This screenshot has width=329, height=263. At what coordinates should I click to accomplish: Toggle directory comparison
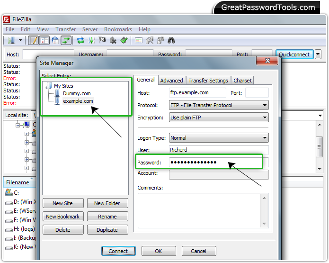(150, 40)
